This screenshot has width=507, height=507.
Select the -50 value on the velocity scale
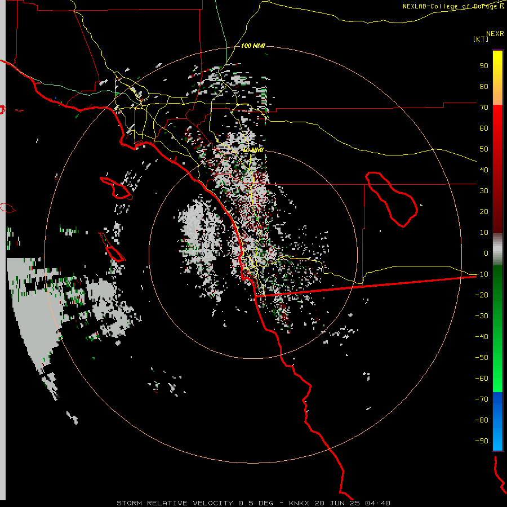click(482, 357)
